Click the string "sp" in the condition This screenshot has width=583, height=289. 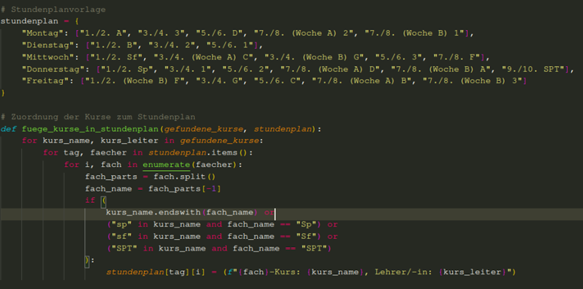click(x=122, y=224)
